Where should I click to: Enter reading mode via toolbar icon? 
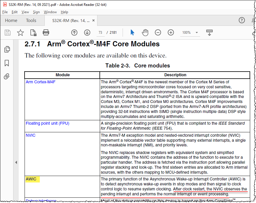[x=209, y=33]
